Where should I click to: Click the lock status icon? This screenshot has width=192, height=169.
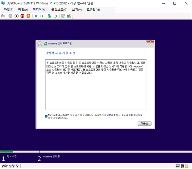[186, 166]
